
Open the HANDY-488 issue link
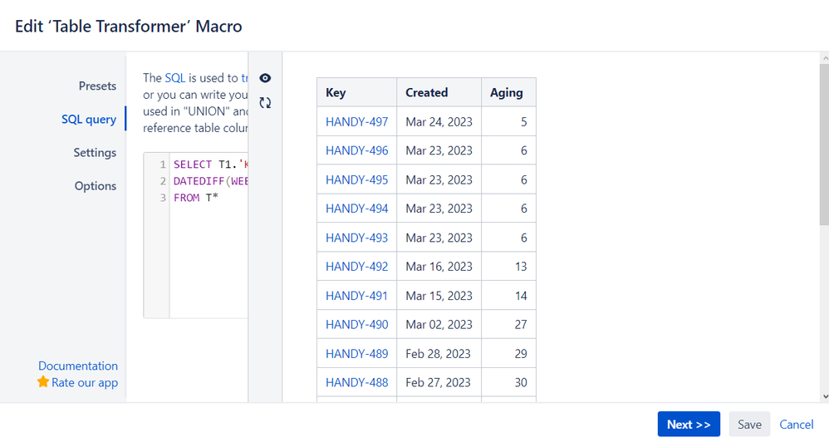(x=356, y=382)
